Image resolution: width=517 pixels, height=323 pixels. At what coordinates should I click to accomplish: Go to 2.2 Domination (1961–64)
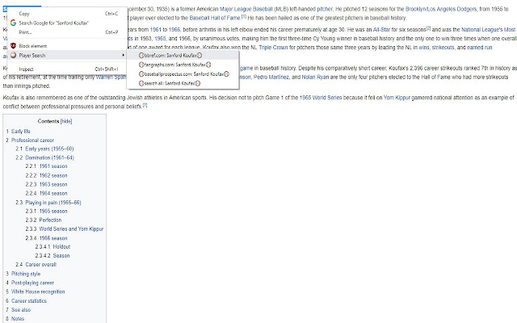45,158
